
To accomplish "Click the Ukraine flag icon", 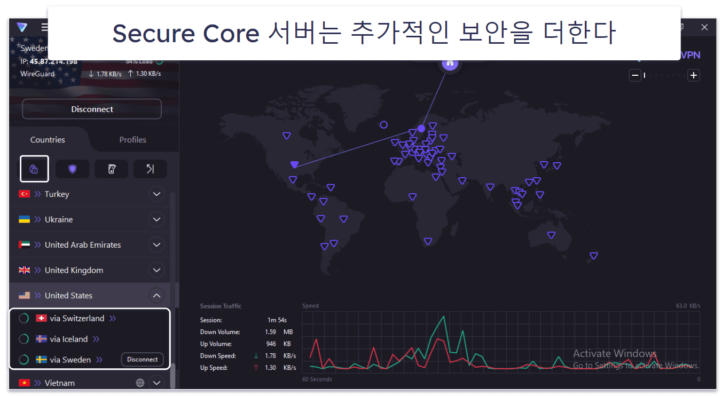I will (x=25, y=219).
